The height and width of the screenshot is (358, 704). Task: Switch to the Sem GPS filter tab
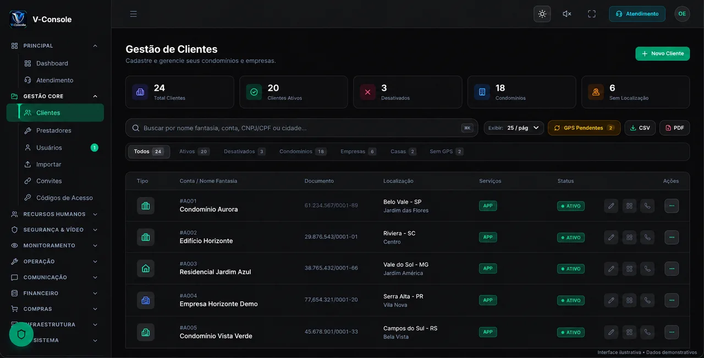click(446, 152)
